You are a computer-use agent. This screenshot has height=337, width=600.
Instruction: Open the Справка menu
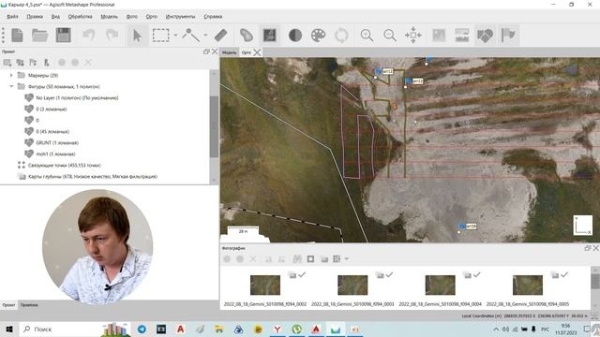click(213, 17)
